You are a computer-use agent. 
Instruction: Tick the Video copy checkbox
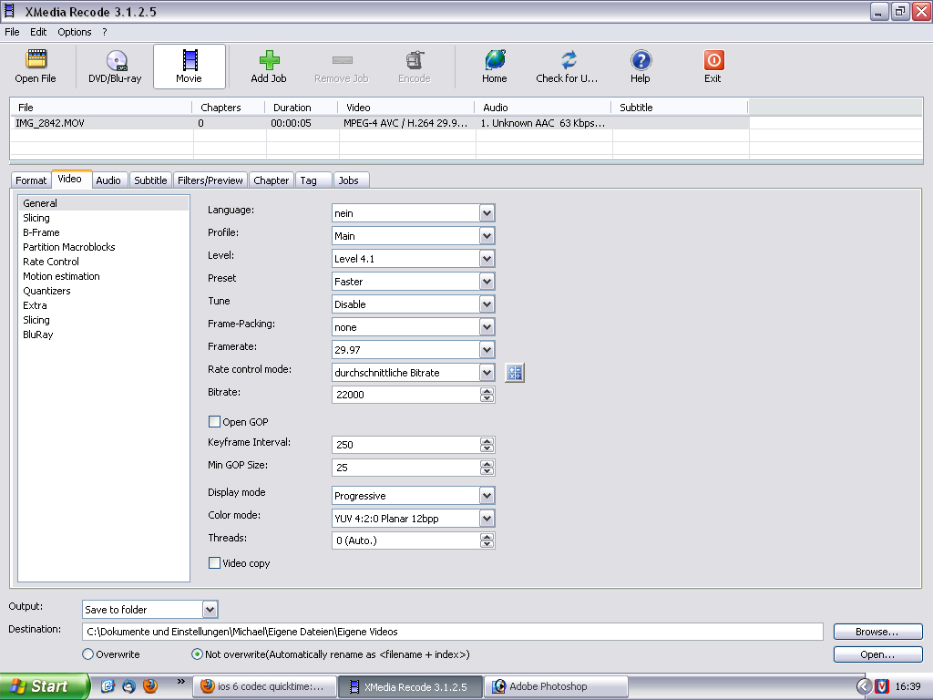tap(215, 563)
